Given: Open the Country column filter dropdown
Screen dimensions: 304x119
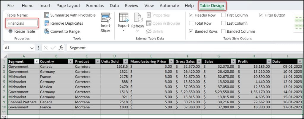Looking at the screenshot, I should click(71, 61).
